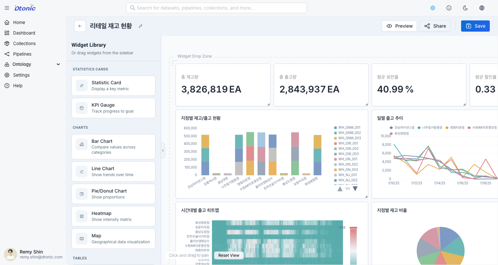Click the 일별 출고 추이 title
Viewport: 498px width, 265px height.
390,118
